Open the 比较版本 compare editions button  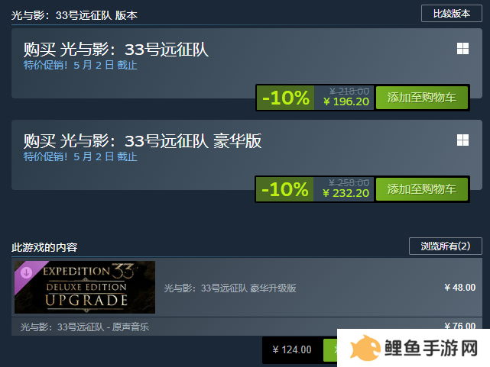pyautogui.click(x=452, y=14)
